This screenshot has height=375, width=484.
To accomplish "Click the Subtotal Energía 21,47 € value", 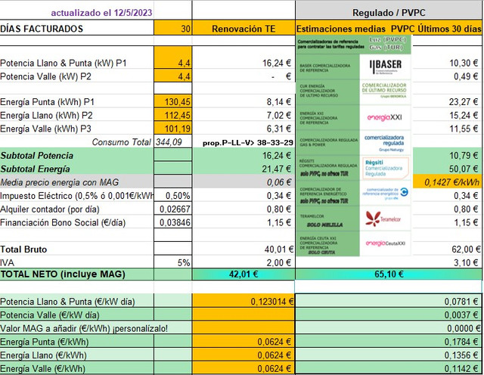I will 277,169.
